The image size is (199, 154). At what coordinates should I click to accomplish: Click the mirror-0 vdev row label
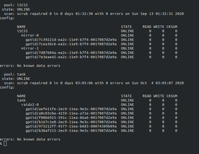(x=30, y=35)
